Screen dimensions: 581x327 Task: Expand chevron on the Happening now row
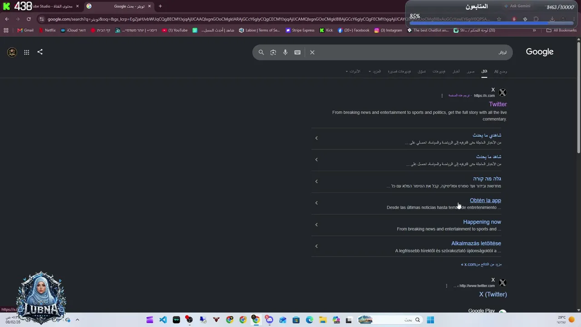(316, 224)
